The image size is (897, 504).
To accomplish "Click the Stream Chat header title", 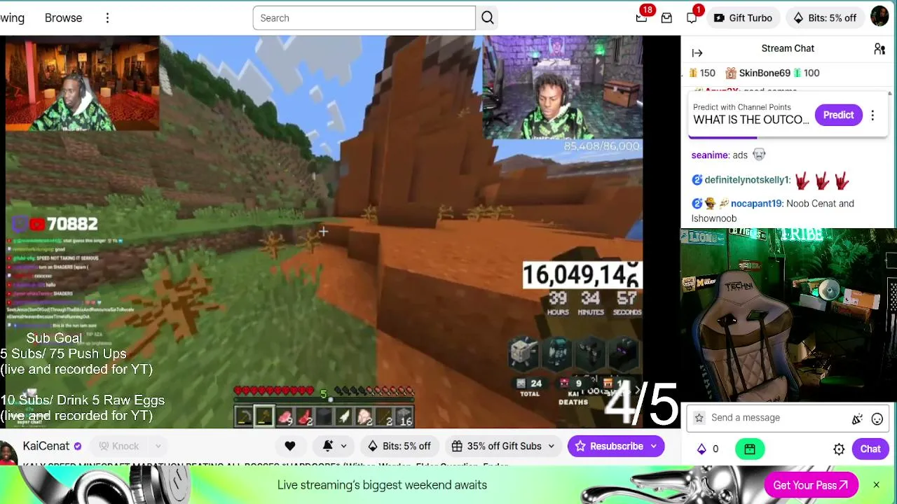I will click(x=788, y=48).
